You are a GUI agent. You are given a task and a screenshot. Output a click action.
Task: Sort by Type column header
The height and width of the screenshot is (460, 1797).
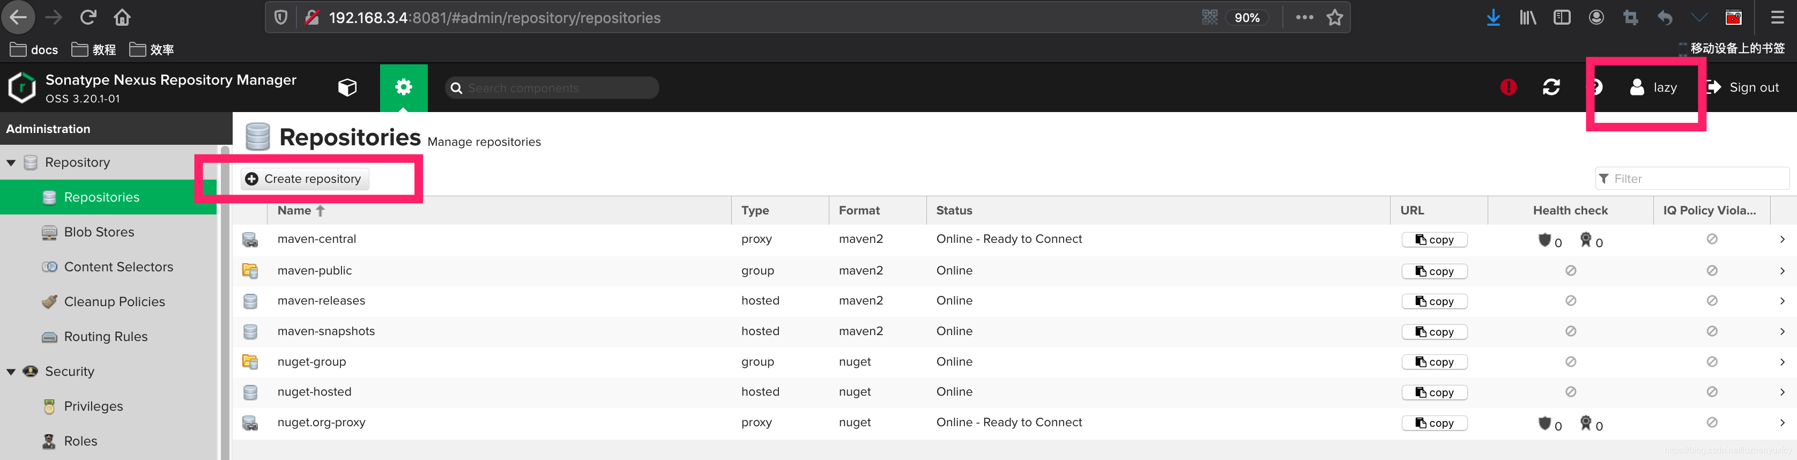780,210
